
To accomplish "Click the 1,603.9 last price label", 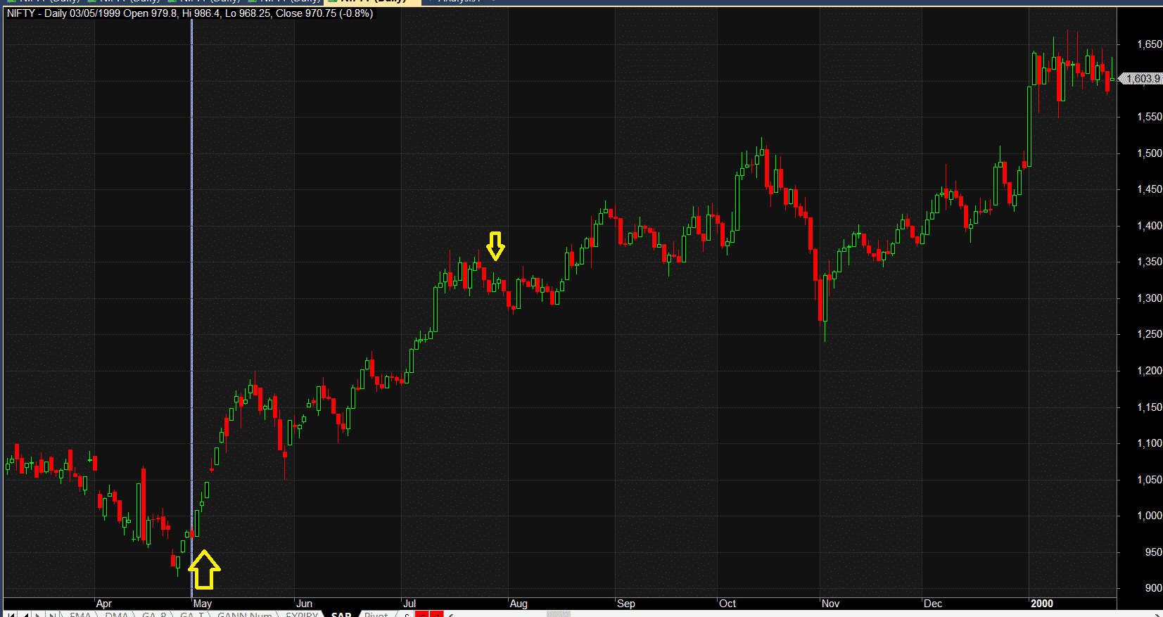I will [x=1142, y=79].
